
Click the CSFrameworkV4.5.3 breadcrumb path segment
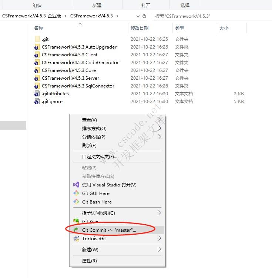[x=94, y=16]
